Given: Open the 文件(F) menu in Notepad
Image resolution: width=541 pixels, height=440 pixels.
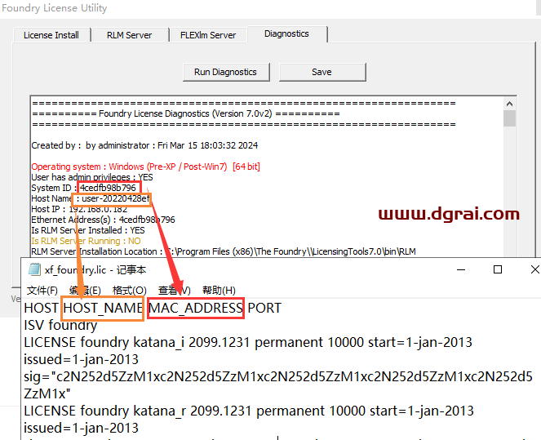Looking at the screenshot, I should click(42, 291).
